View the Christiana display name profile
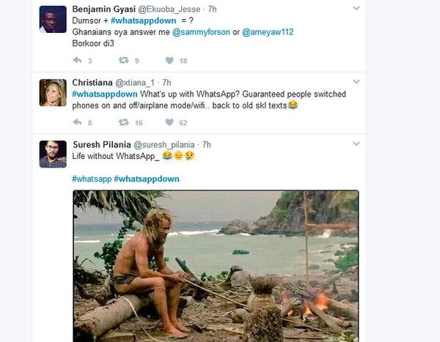The width and height of the screenshot is (440, 342). [x=92, y=83]
